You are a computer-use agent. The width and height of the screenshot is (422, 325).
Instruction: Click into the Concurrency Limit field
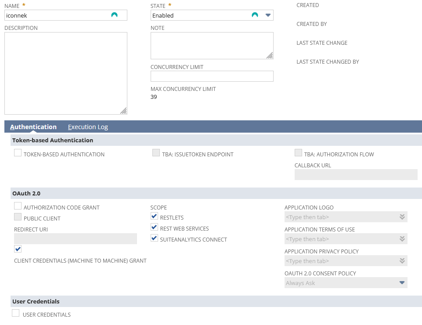tap(212, 76)
